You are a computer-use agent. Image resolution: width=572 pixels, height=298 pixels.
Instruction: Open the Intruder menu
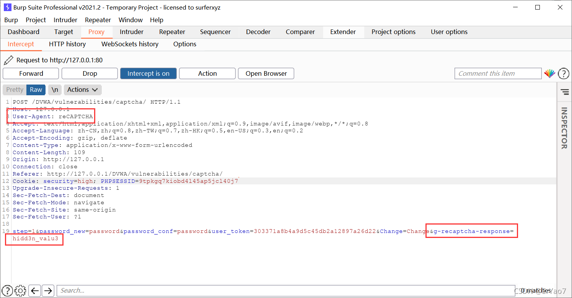pos(65,20)
